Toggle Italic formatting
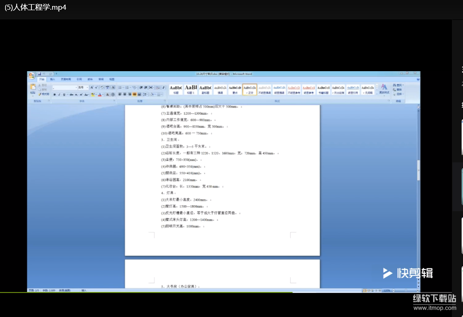Image resolution: width=463 pixels, height=317 pixels. [59, 94]
